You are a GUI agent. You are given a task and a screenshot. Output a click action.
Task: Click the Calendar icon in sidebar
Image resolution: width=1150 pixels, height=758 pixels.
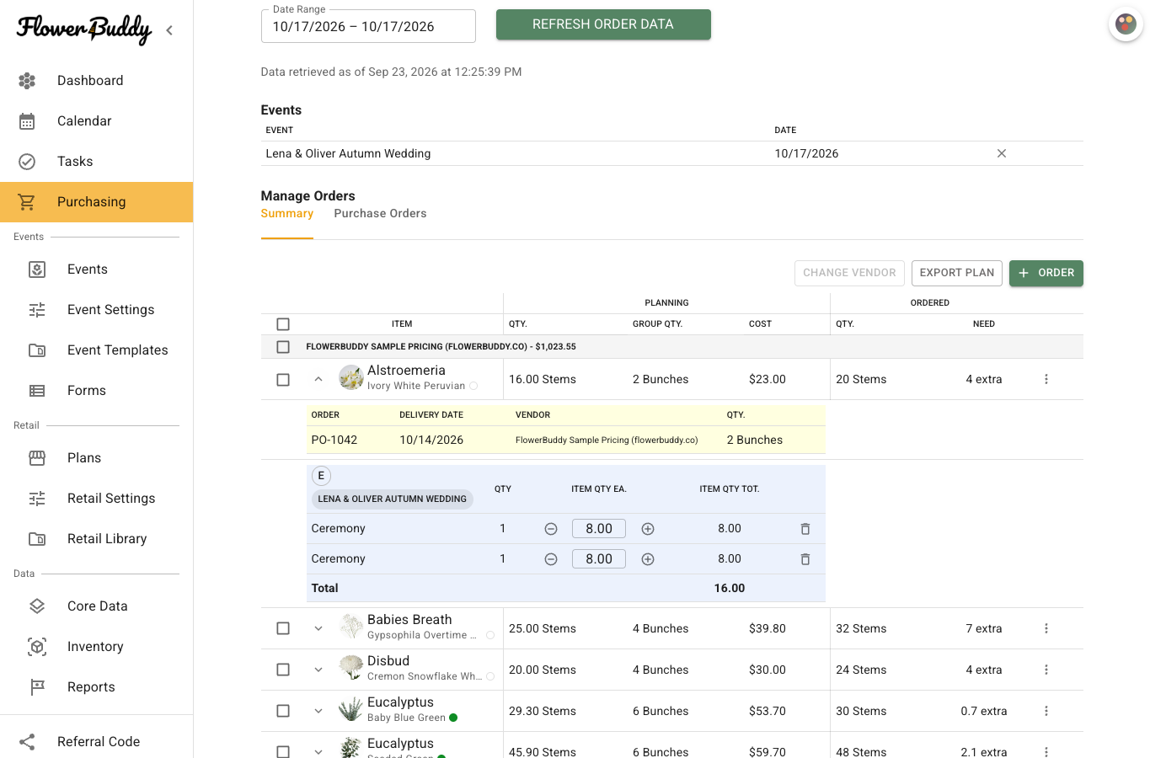coord(27,121)
